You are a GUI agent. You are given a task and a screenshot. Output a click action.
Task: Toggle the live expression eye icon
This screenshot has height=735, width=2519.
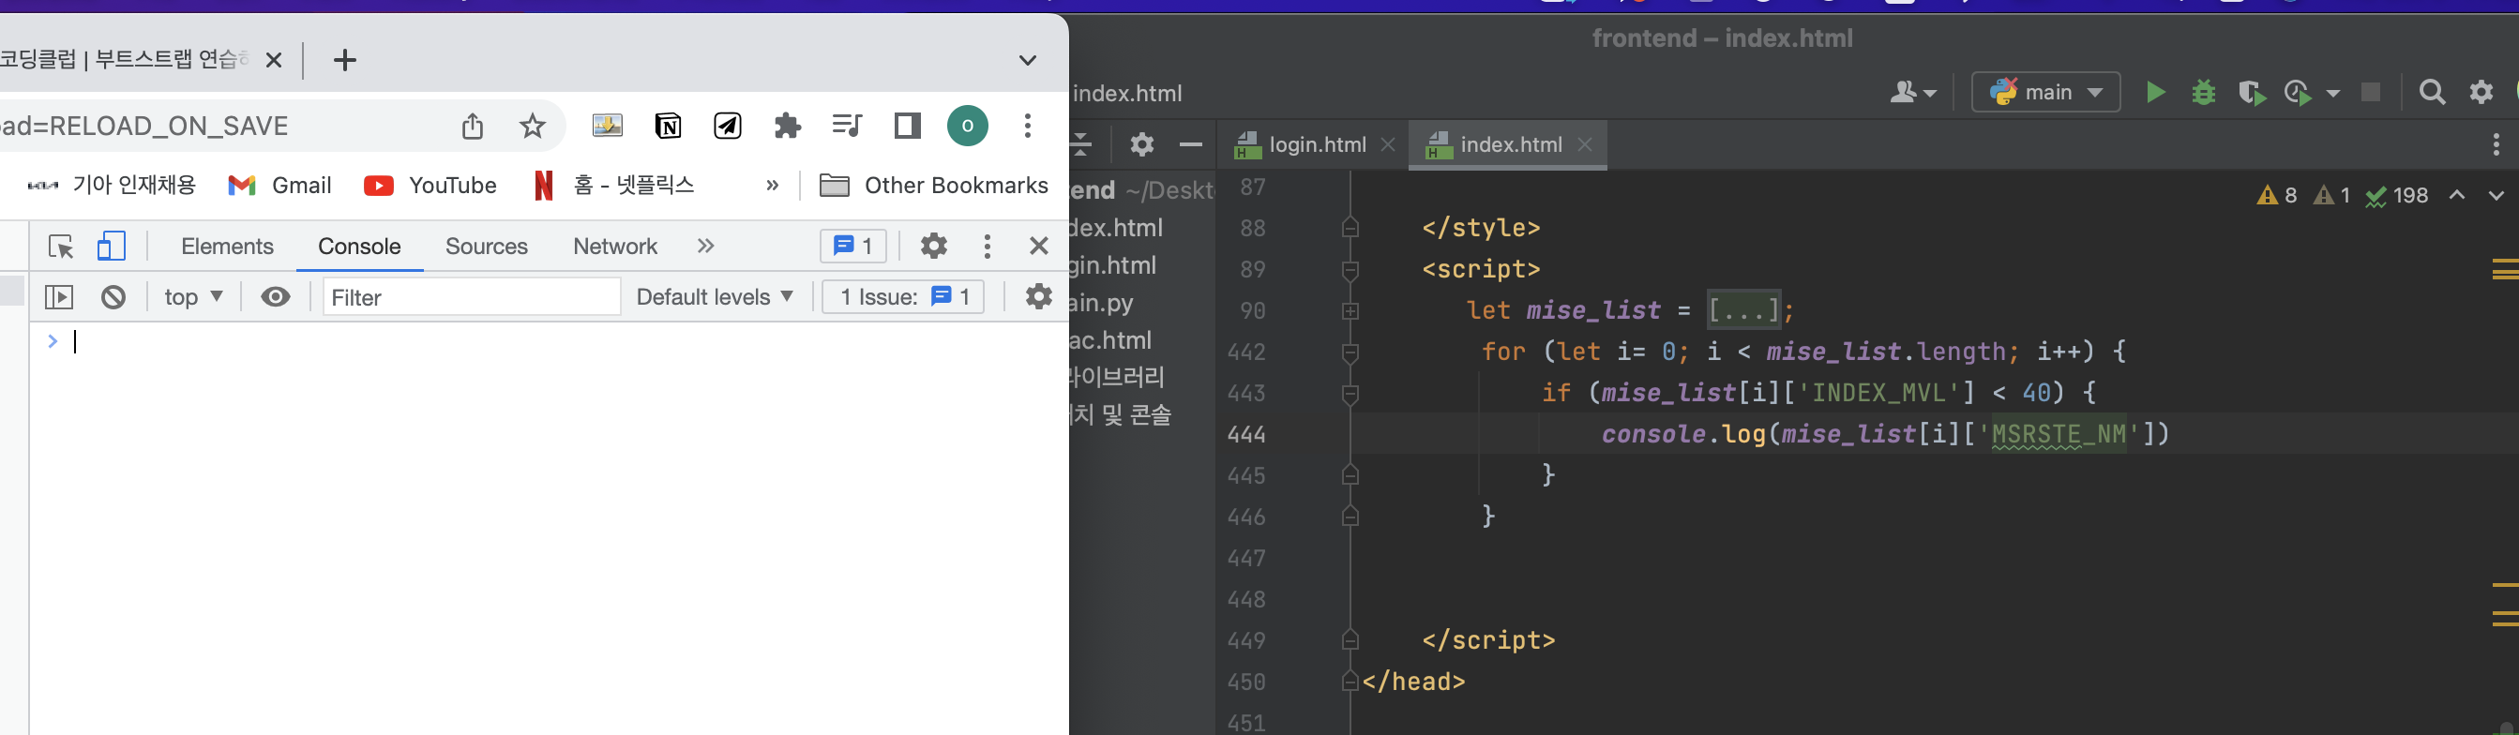[x=276, y=297]
